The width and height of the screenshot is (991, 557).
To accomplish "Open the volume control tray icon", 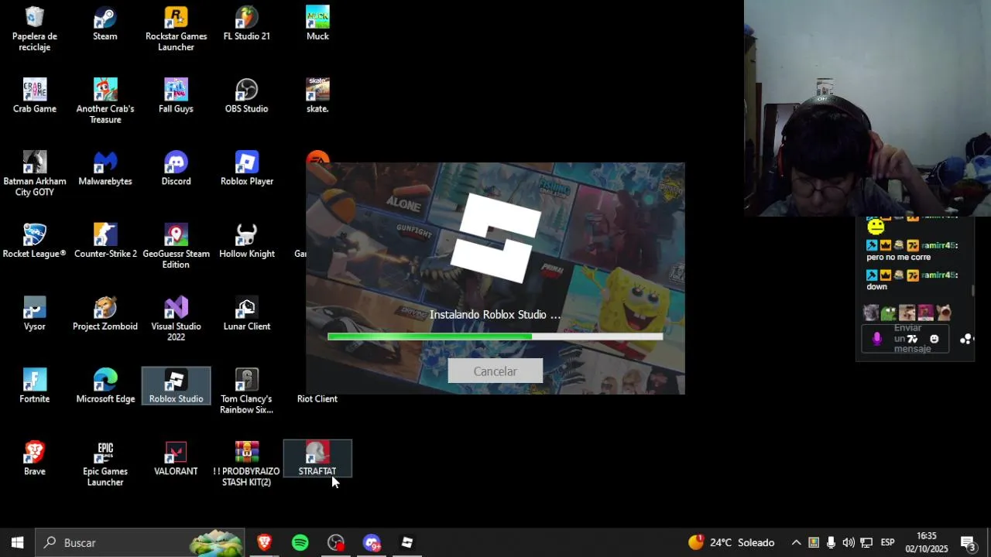I will click(x=849, y=542).
